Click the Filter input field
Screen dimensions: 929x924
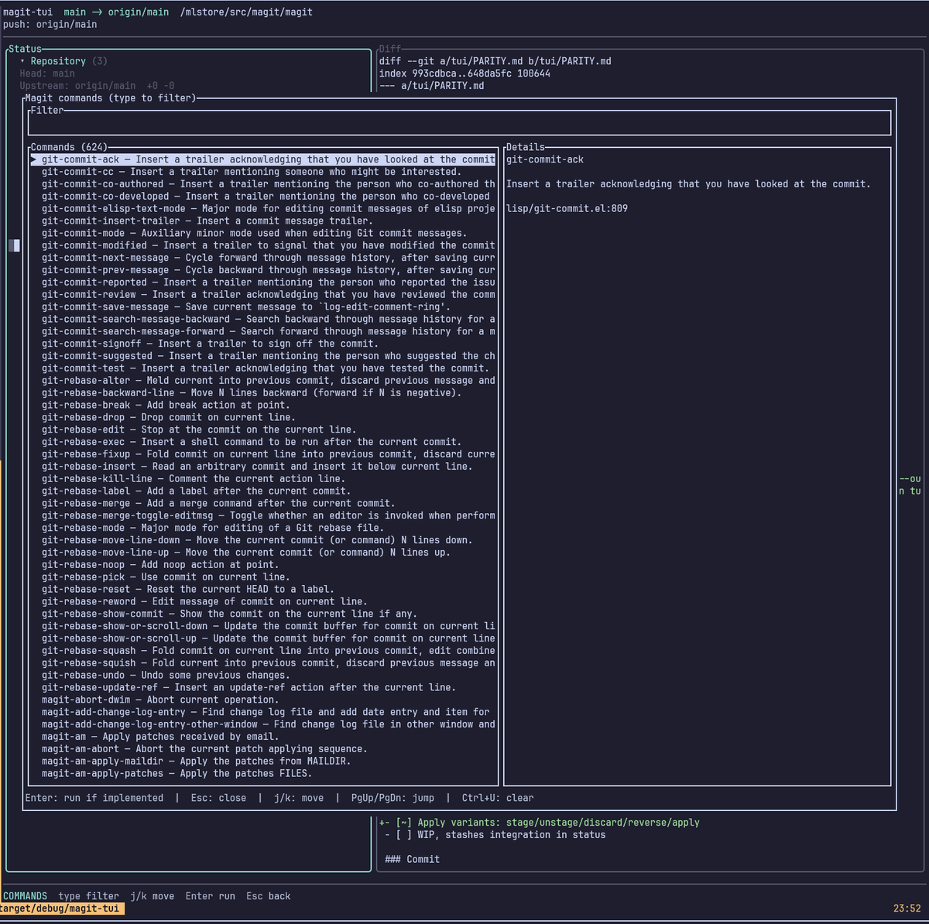[x=460, y=123]
